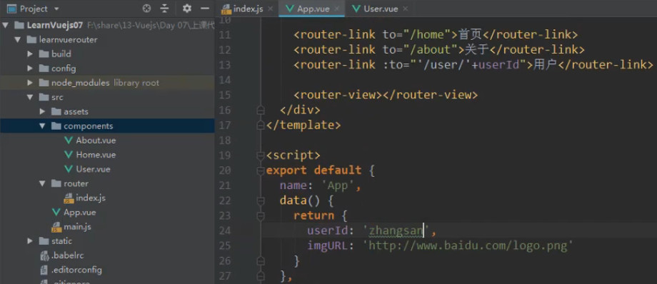Close the index.js tab

point(270,9)
